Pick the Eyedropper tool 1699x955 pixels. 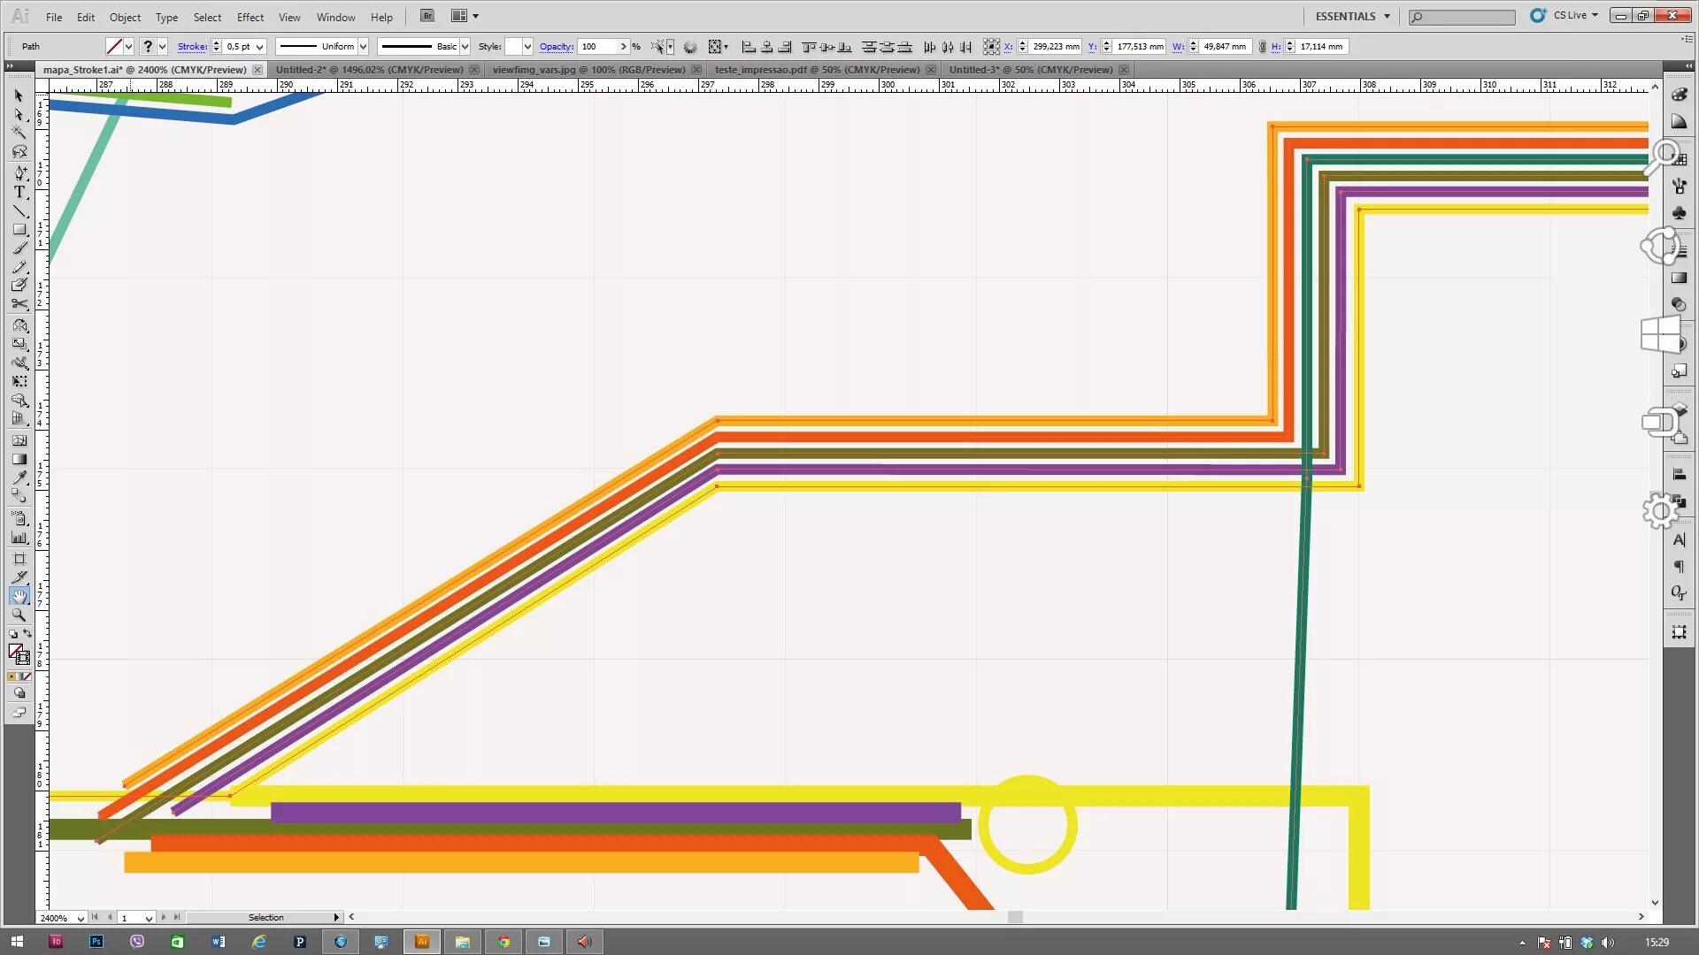pyautogui.click(x=19, y=478)
